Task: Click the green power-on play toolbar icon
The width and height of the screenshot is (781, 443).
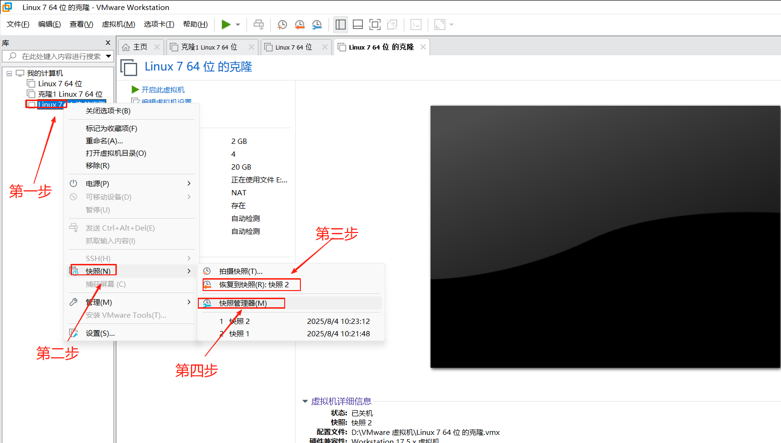Action: click(226, 24)
